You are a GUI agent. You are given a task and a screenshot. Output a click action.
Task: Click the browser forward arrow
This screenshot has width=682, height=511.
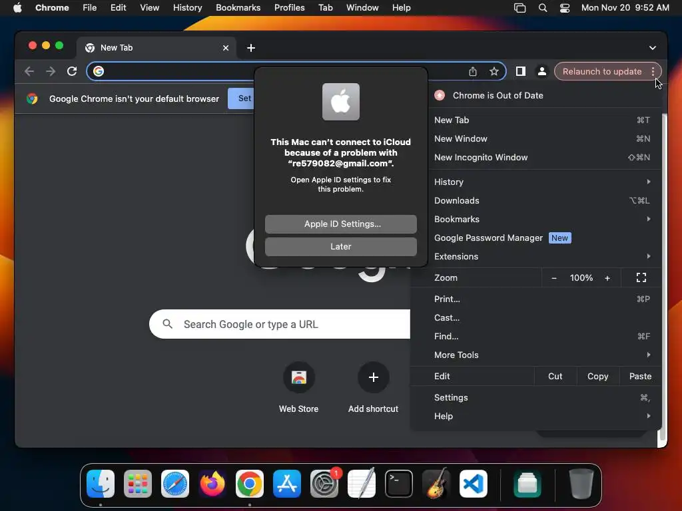pos(51,71)
